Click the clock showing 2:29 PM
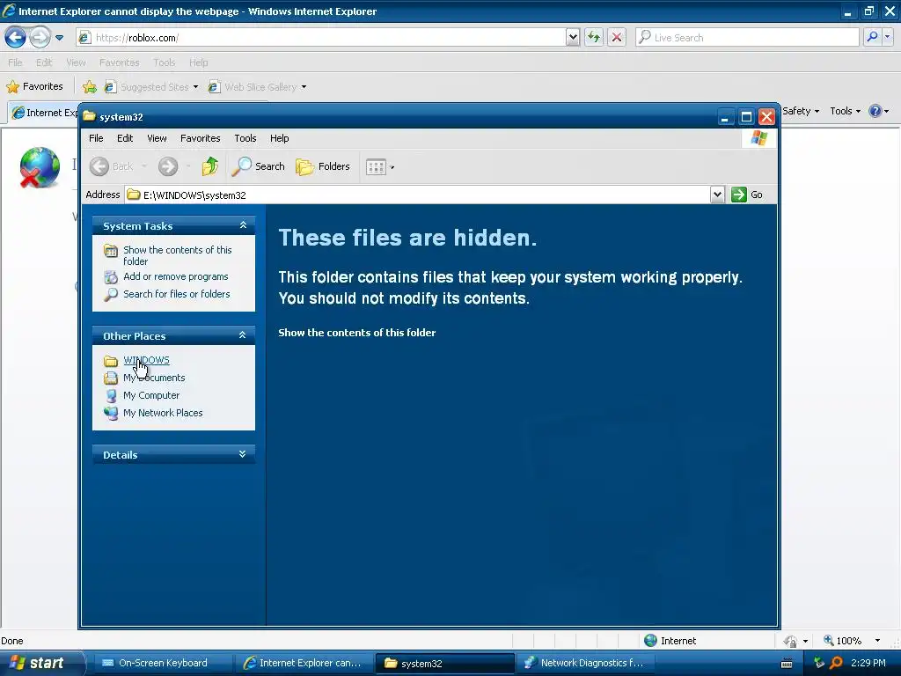The width and height of the screenshot is (901, 676). pos(868,663)
